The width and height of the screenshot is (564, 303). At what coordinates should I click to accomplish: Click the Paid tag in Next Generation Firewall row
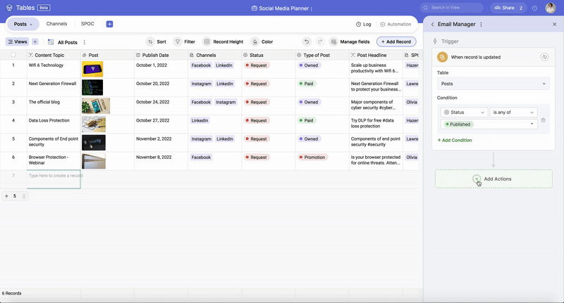tap(307, 84)
